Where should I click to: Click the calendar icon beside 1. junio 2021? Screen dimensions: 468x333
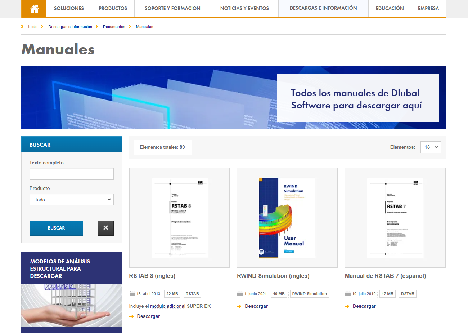[x=240, y=294]
